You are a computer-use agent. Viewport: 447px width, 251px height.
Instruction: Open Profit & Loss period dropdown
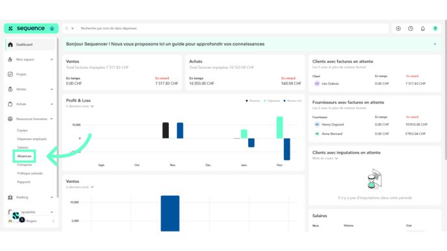[80, 106]
